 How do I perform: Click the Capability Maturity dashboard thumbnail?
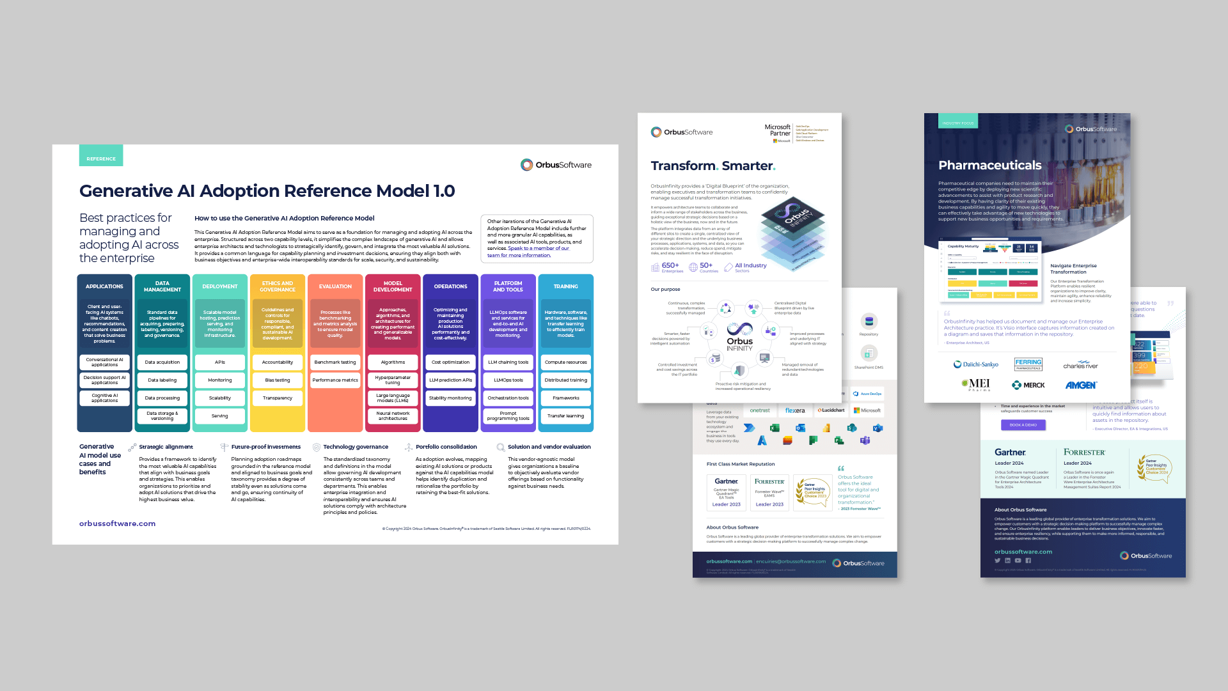pyautogui.click(x=990, y=270)
